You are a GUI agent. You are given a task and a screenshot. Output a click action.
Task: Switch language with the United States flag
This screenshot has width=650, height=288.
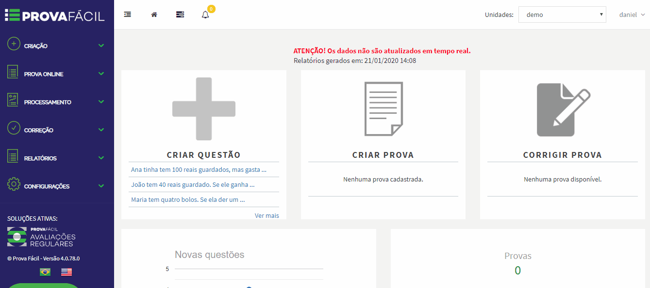pyautogui.click(x=67, y=272)
